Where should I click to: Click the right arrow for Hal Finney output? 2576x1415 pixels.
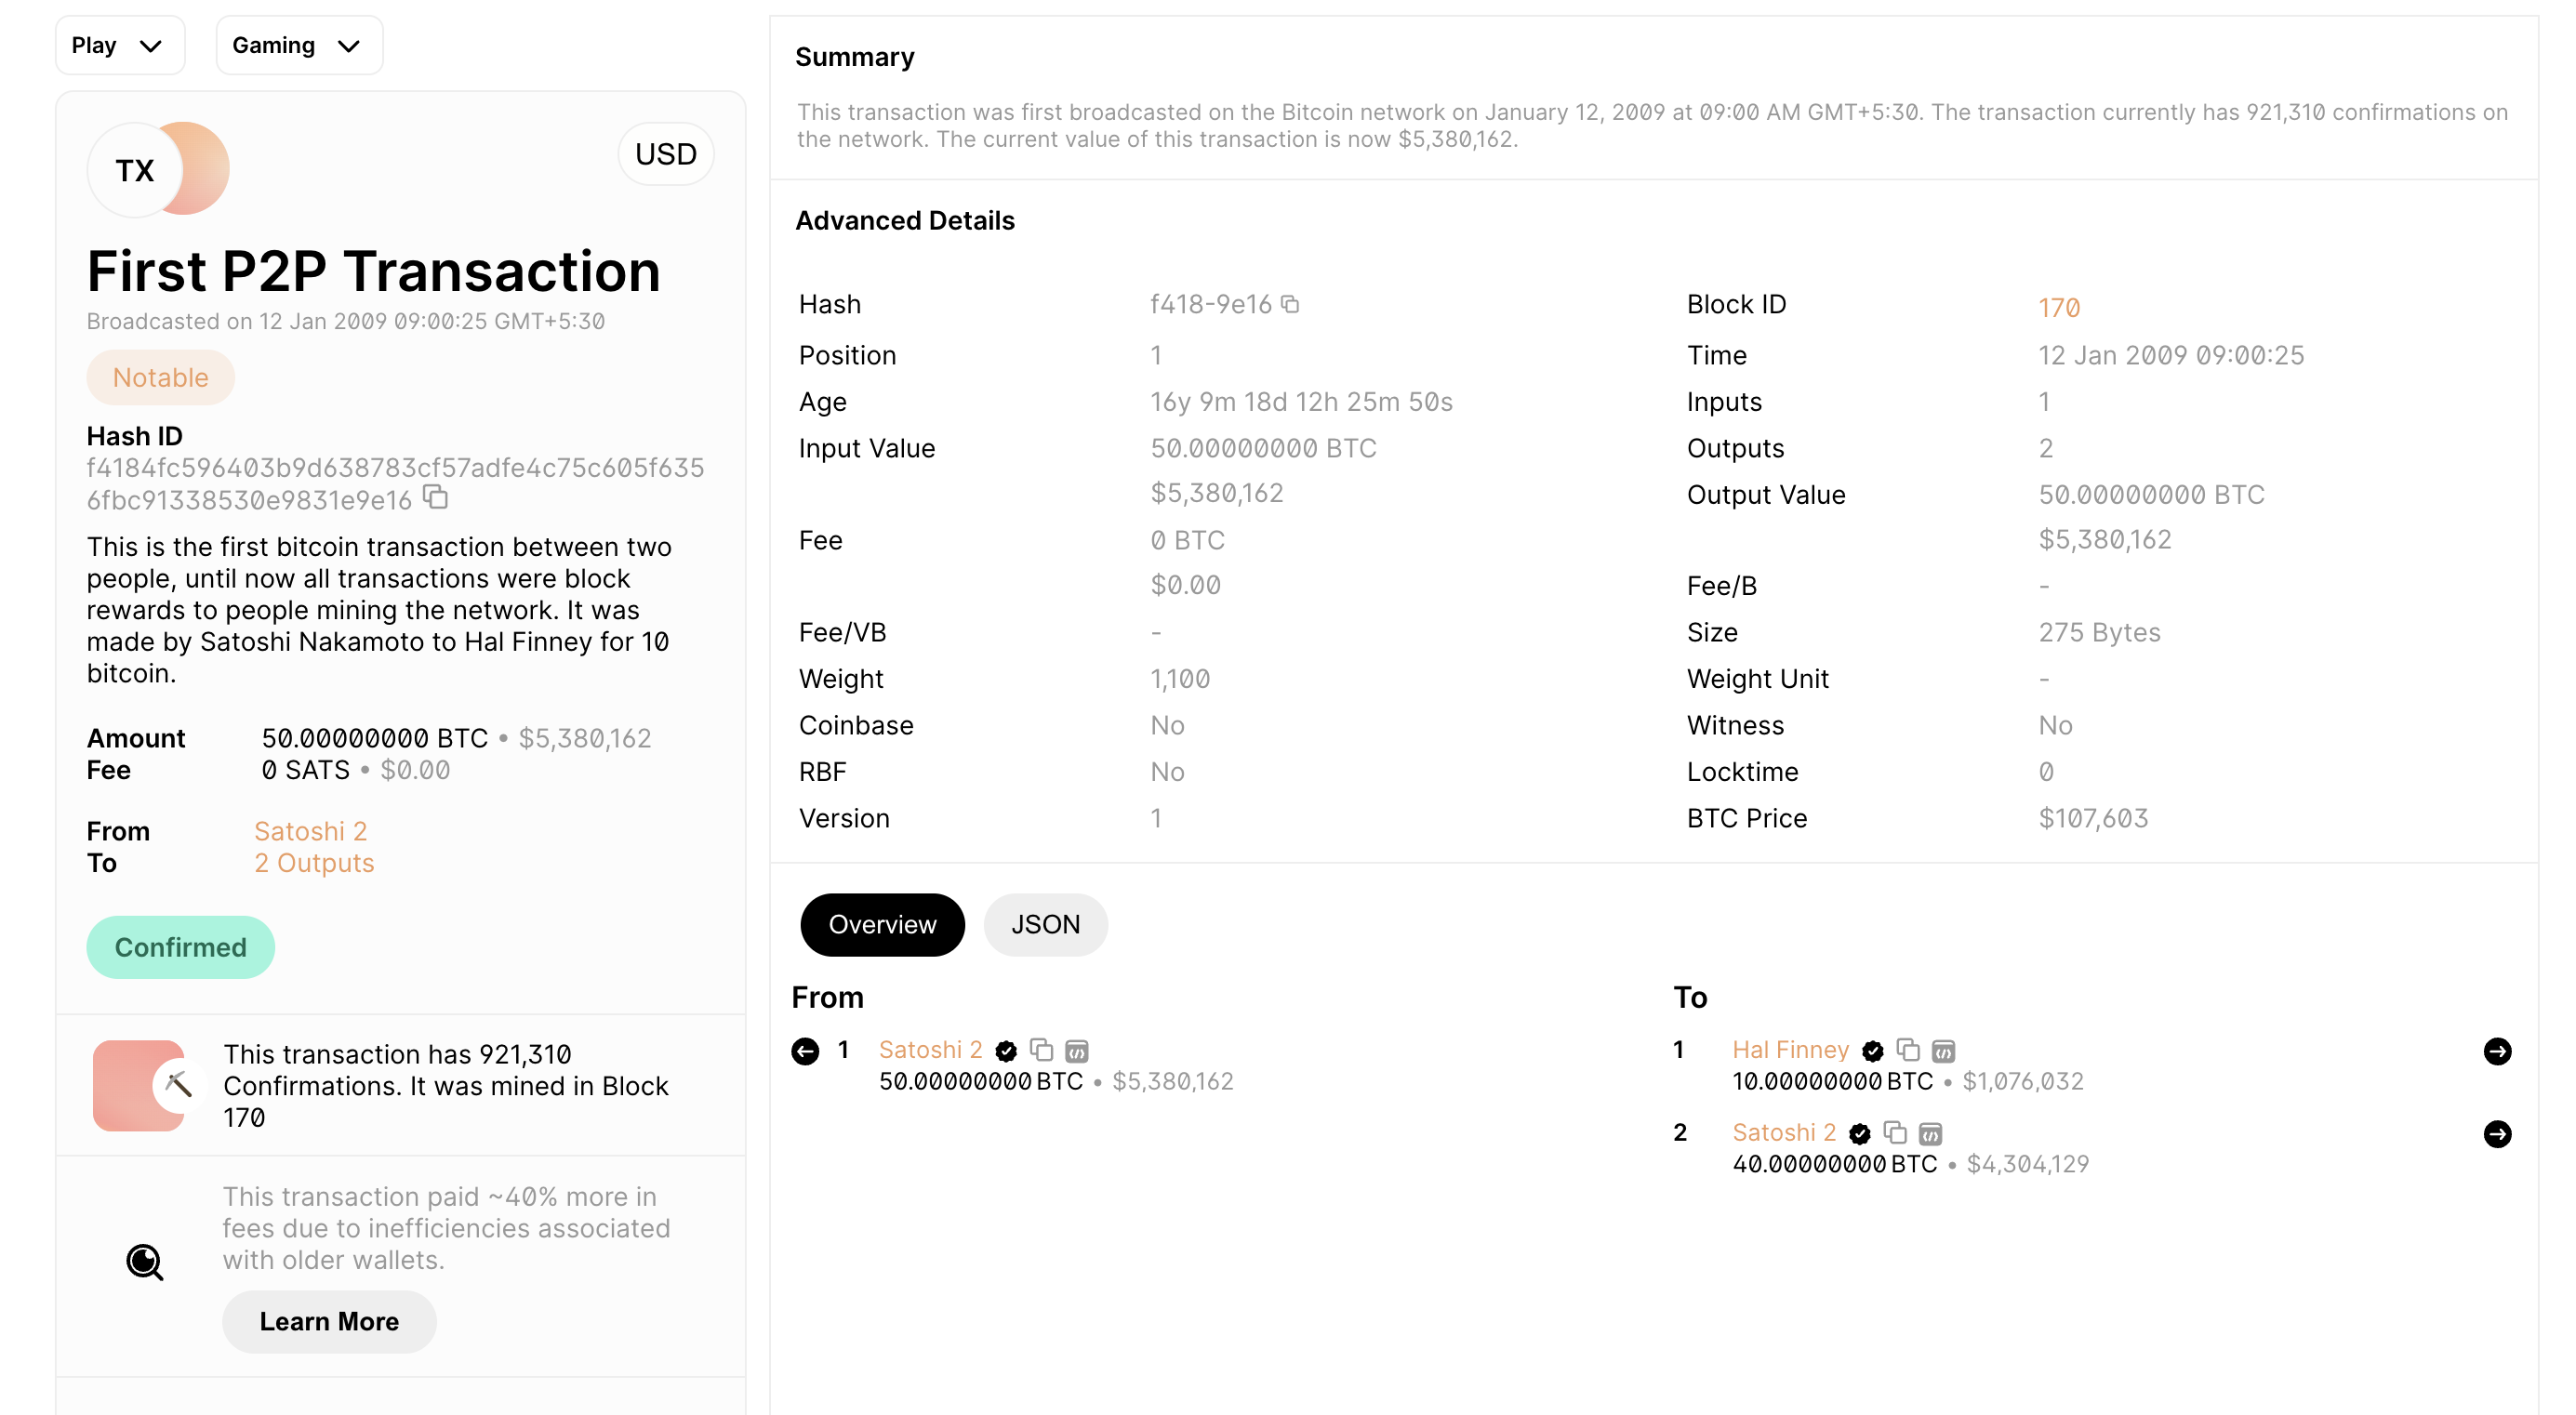2497,1051
